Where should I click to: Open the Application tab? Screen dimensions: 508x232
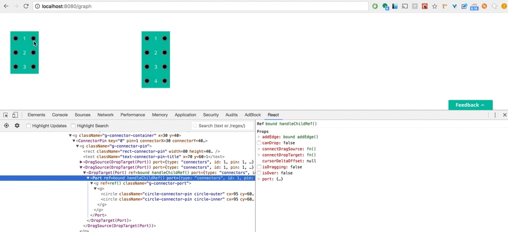(x=185, y=115)
